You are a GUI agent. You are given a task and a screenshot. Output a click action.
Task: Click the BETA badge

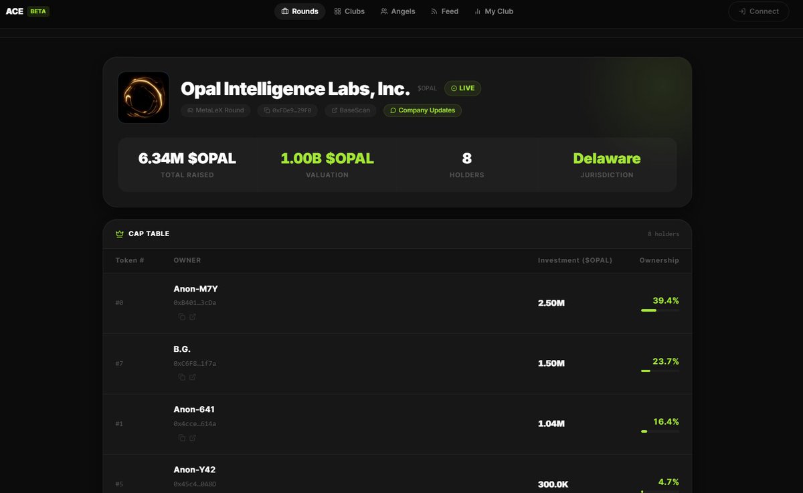[38, 11]
